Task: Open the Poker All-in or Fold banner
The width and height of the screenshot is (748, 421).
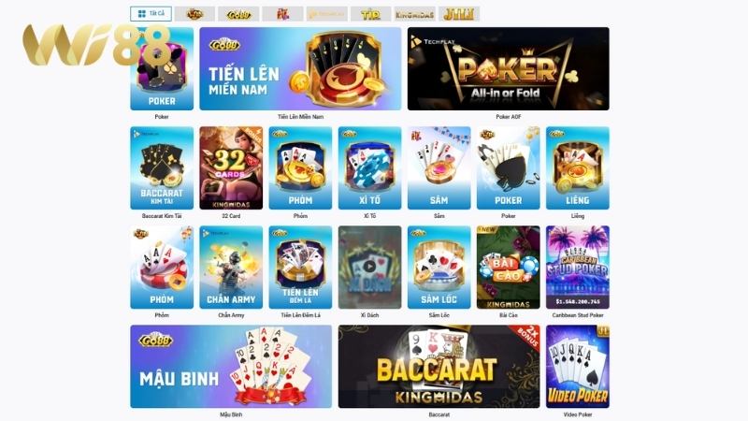Action: pos(508,68)
